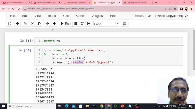Image resolution: width=195 pixels, height=109 pixels.
Task: Switch to Home Page Jupyter tab
Action: pyautogui.click(x=76, y=3)
